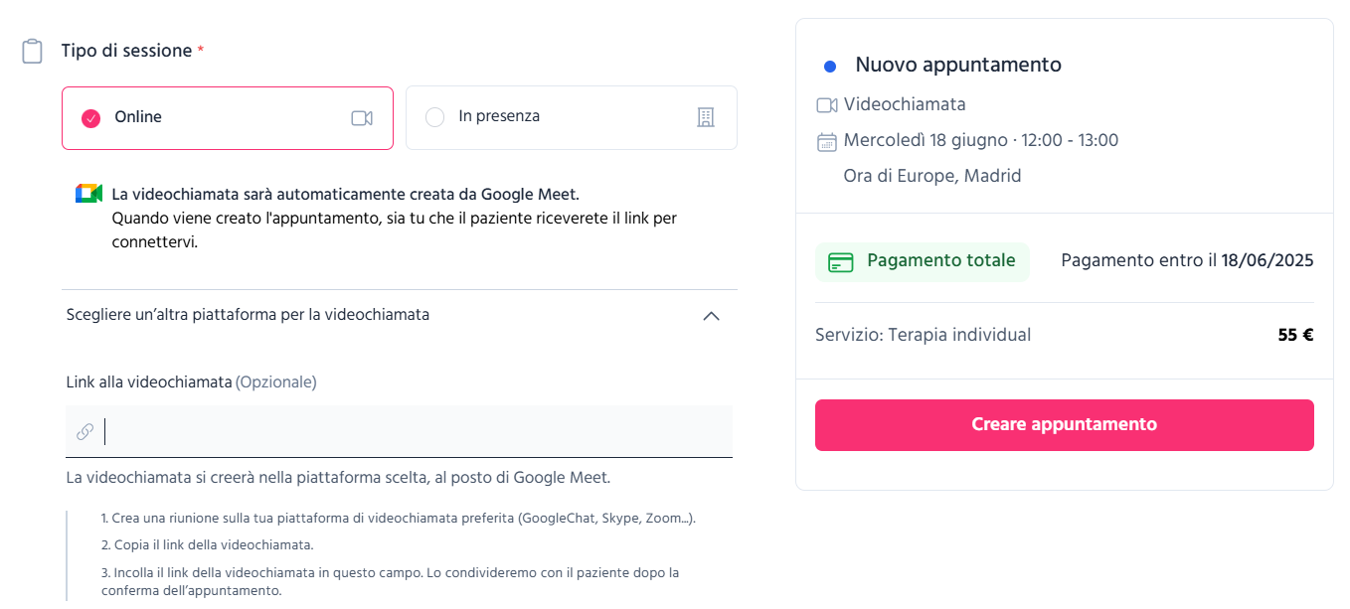
Task: Click the Pagamento entro il 18/06/2025 text
Action: tap(1187, 261)
